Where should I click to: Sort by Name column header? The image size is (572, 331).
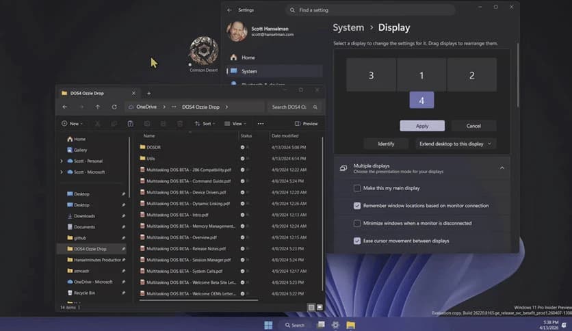pos(149,135)
